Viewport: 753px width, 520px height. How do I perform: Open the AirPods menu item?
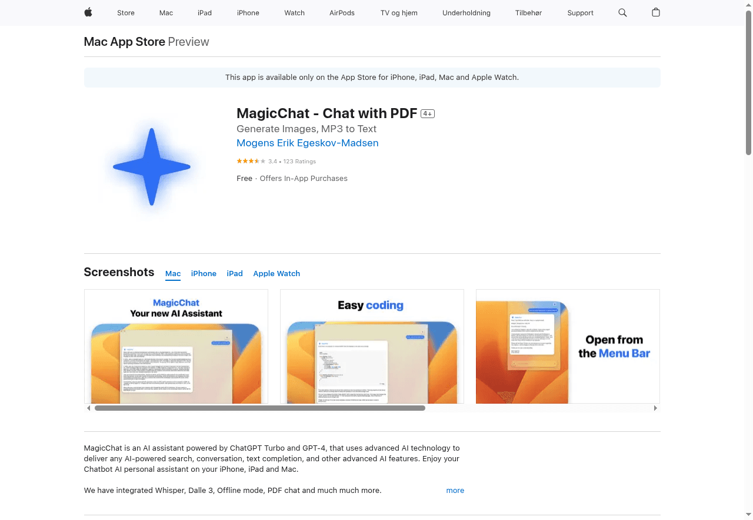click(x=342, y=12)
